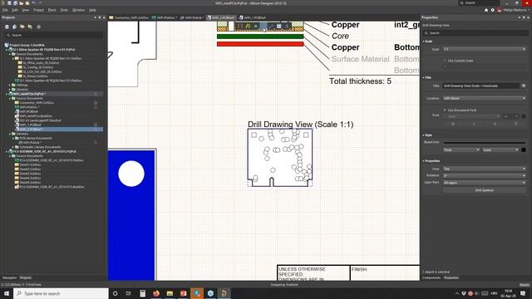Viewport: 532px width, 299px height.
Task: Toggle Use Custom Scale checkbox
Action: pyautogui.click(x=445, y=61)
